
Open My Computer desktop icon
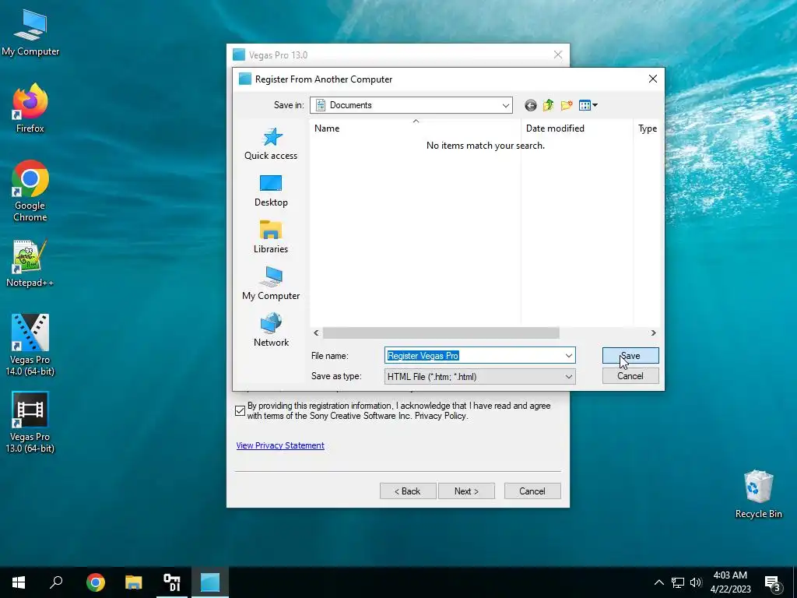(30, 33)
